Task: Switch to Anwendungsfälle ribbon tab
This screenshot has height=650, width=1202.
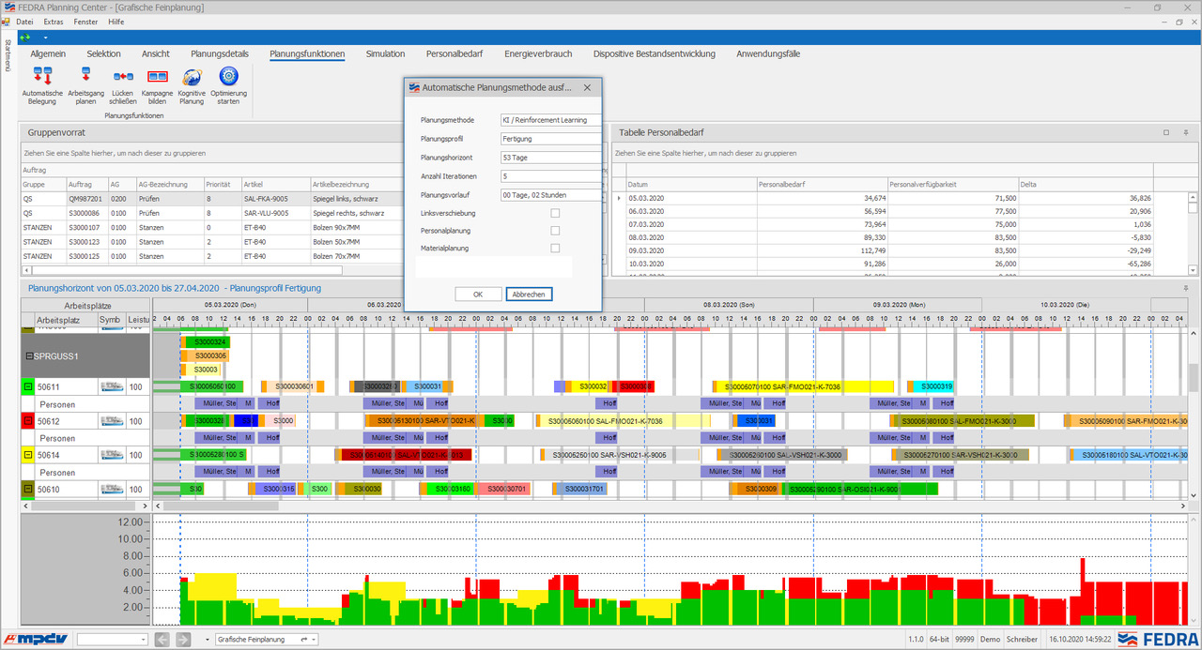Action: (x=768, y=54)
